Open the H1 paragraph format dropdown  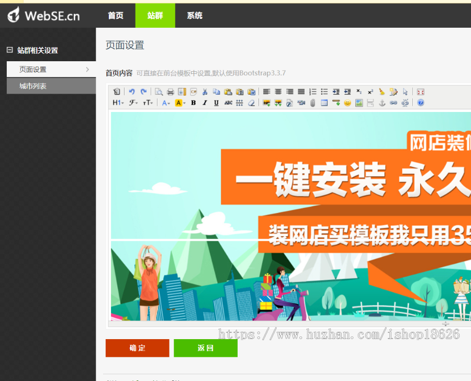(x=118, y=103)
